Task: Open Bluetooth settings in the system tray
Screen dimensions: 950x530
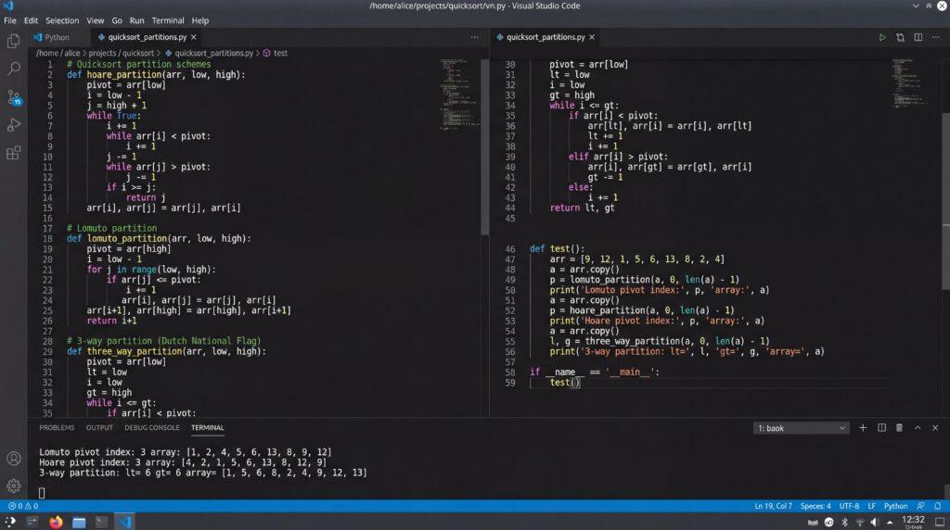Action: pyautogui.click(x=844, y=523)
